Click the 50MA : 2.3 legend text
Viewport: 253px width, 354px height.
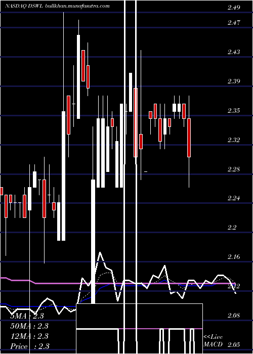click(x=29, y=326)
